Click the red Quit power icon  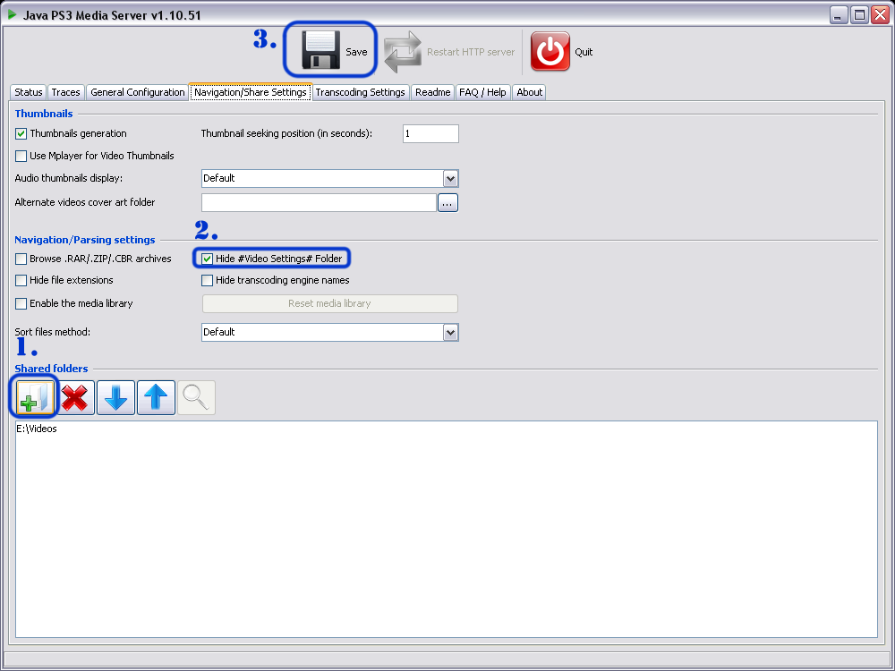(550, 51)
